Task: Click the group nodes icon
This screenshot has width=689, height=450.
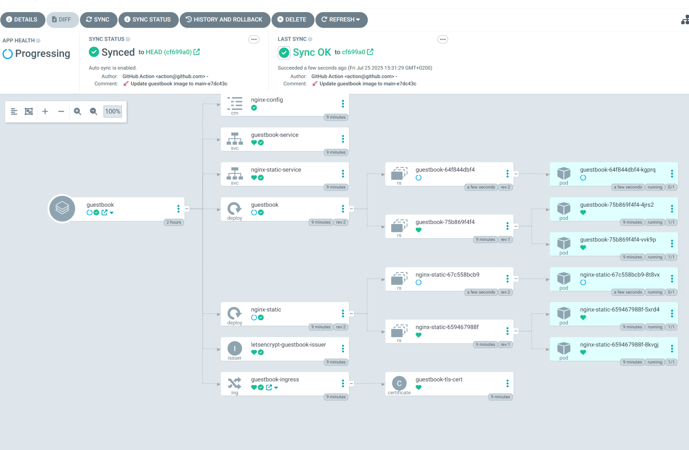Action: click(x=29, y=111)
